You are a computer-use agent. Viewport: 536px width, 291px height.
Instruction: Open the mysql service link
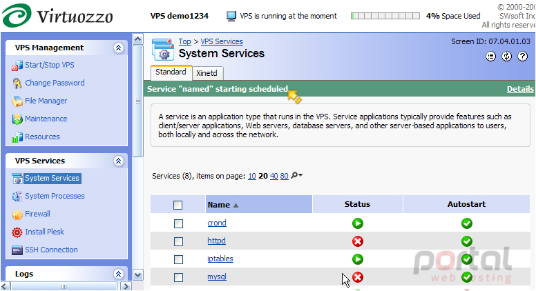coord(217,277)
